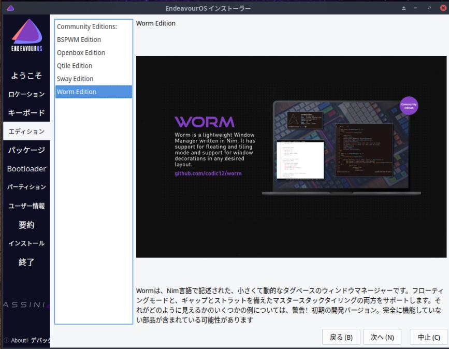Open インストール step in sidebar
This screenshot has width=449, height=349.
point(26,243)
